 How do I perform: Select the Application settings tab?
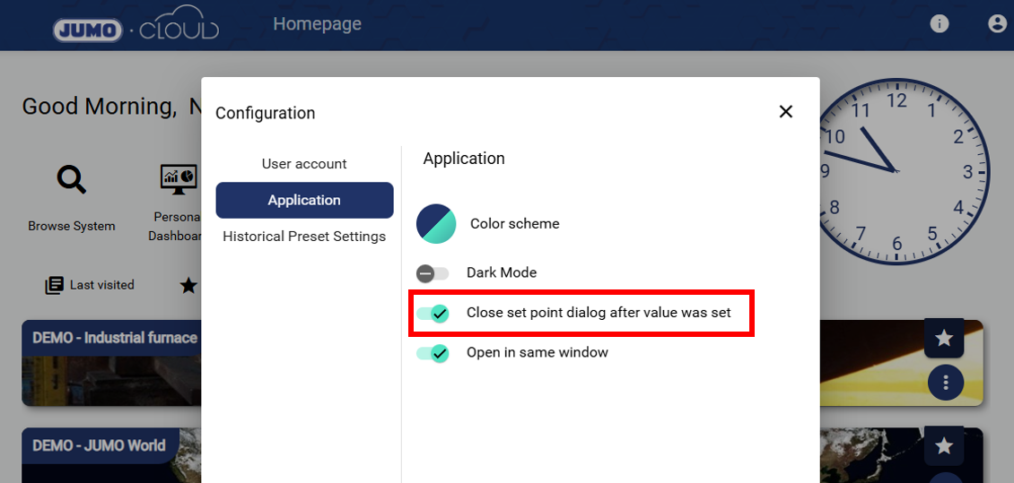[304, 200]
